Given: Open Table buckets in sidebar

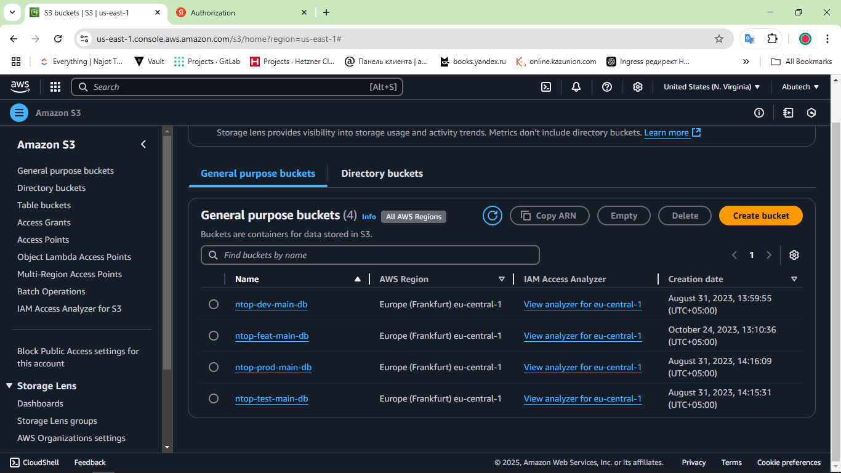Looking at the screenshot, I should (44, 205).
